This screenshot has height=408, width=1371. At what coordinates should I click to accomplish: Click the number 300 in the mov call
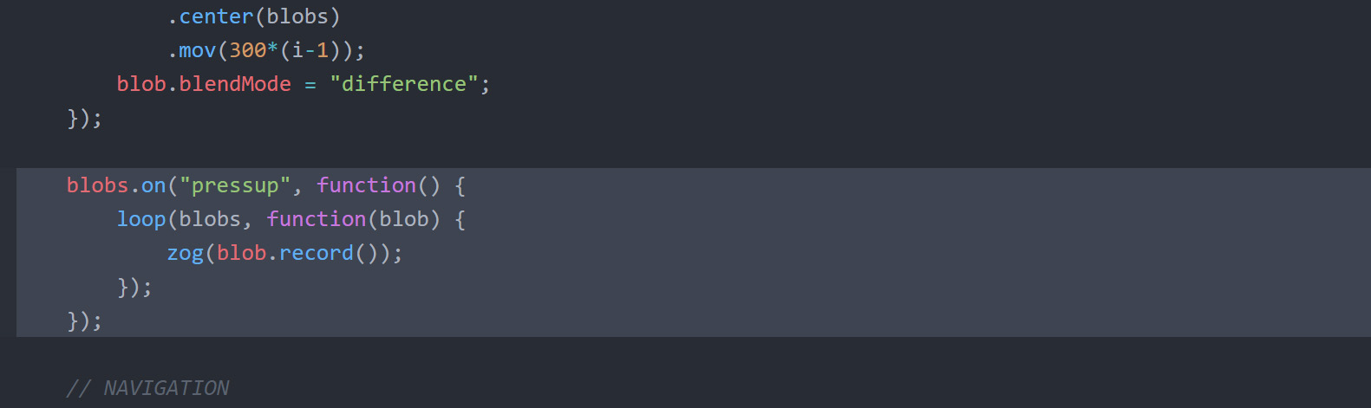[247, 50]
